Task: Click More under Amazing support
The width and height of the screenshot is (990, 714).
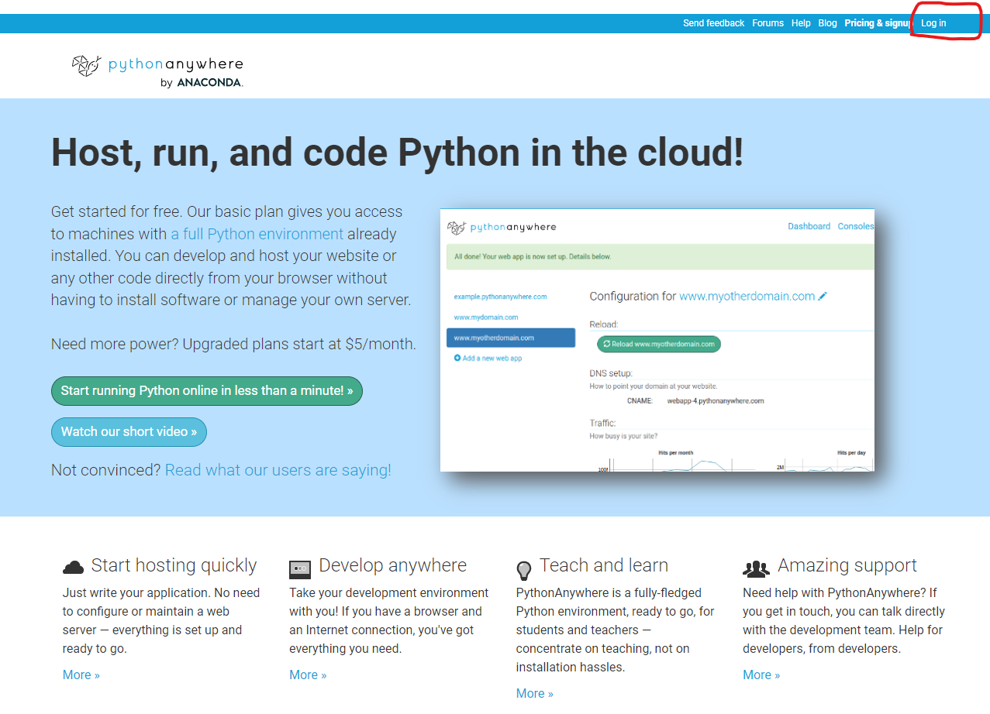Action: point(761,675)
